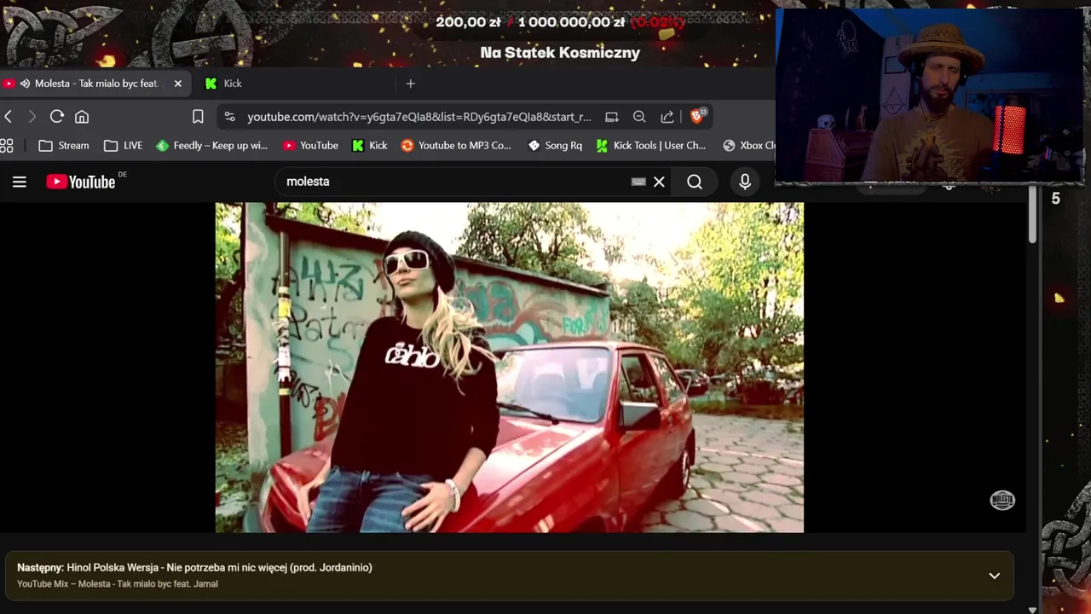The height and width of the screenshot is (614, 1091).
Task: Open the Song Rq bookmark
Action: click(555, 146)
